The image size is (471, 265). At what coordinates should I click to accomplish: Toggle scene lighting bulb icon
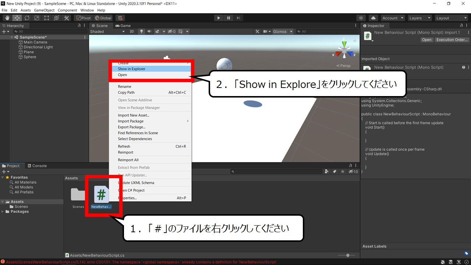141,32
